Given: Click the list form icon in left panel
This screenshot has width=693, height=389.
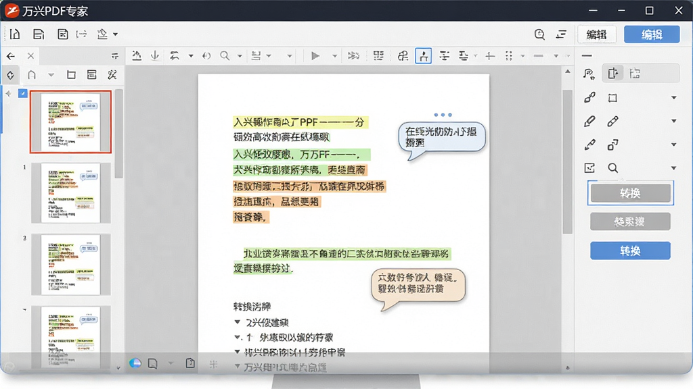Looking at the screenshot, I should (92, 74).
